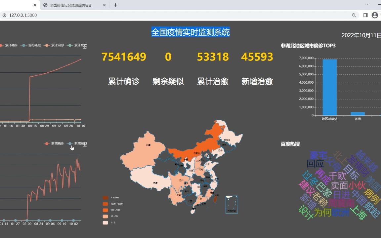Select the 10 - 99 map legend swatch

tap(105, 217)
